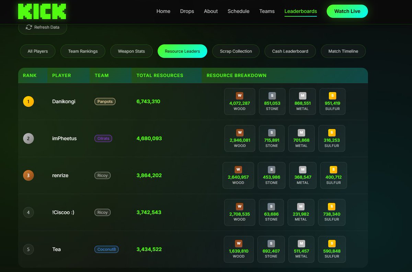The width and height of the screenshot is (412, 272).
Task: Click total 3,434,522
Action: 149,249
